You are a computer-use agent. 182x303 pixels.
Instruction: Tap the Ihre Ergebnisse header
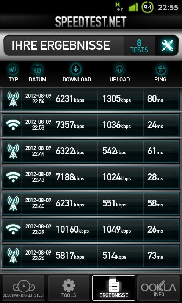(x=61, y=45)
